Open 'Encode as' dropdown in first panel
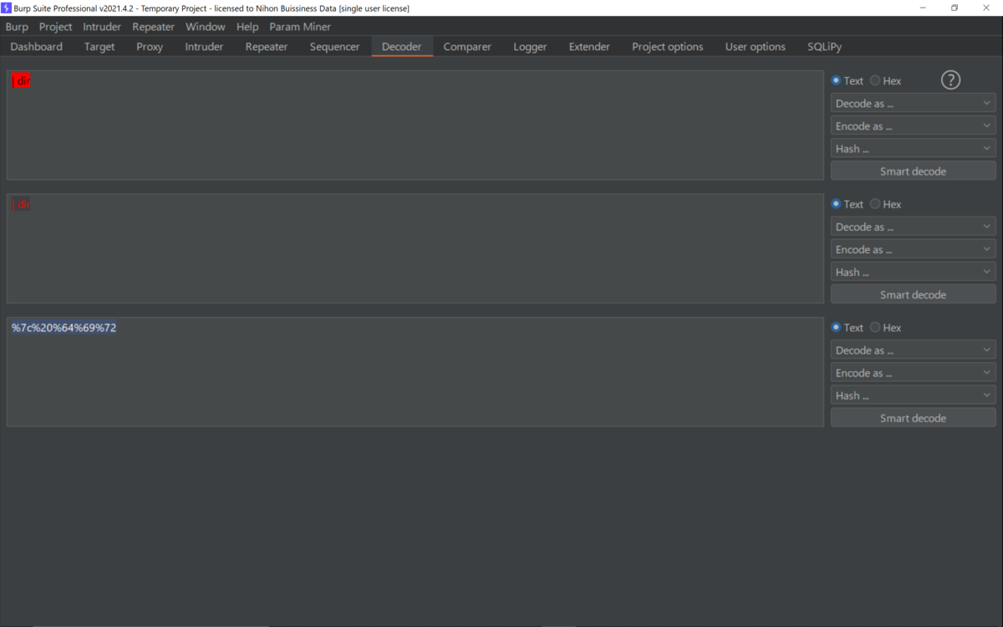Image resolution: width=1003 pixels, height=627 pixels. click(913, 126)
